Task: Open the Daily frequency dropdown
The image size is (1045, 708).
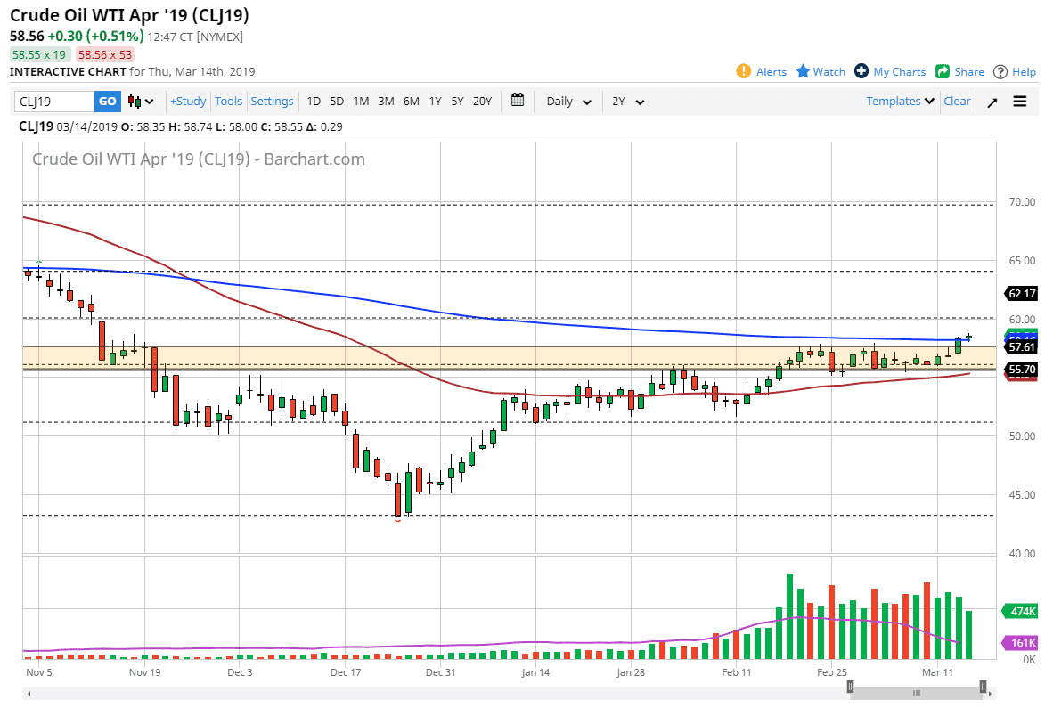Action: (567, 101)
